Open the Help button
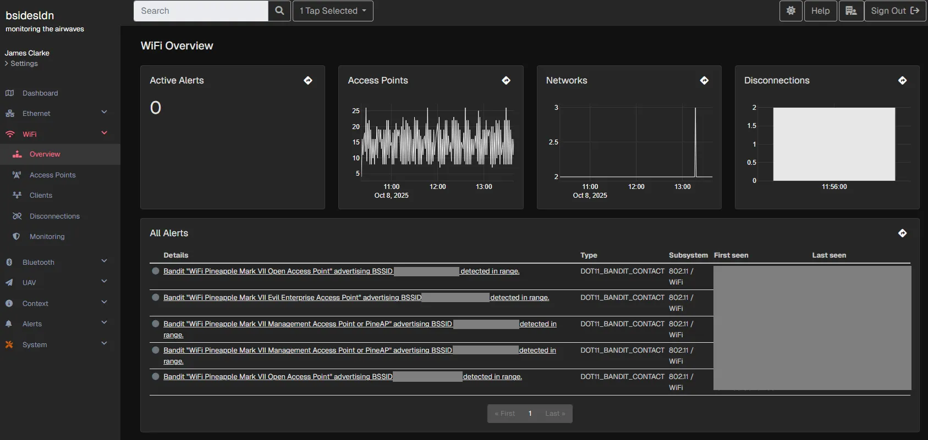Screen dimensions: 928x440 pos(820,11)
